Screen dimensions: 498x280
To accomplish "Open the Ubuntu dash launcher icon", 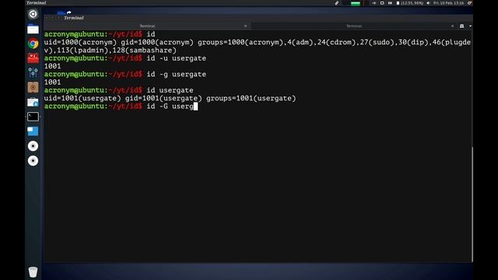I will coord(33,14).
